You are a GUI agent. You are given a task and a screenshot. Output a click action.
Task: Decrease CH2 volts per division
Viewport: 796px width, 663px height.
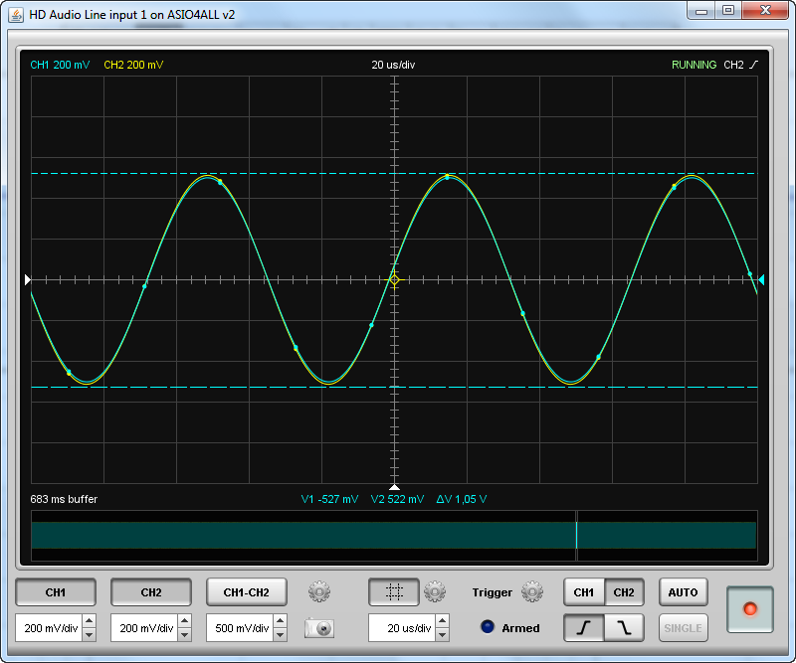[x=184, y=634]
